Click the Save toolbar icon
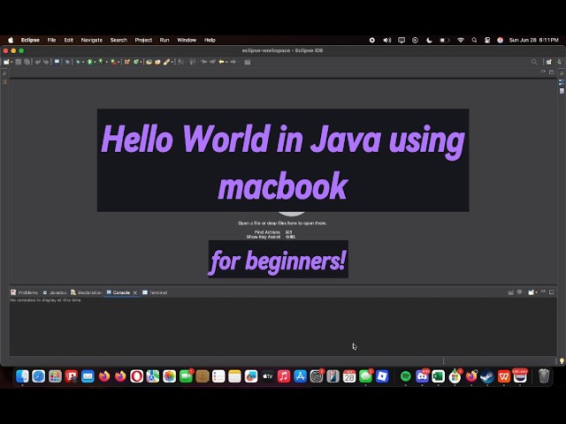Viewport: 566px width, 424px height. tap(18, 62)
